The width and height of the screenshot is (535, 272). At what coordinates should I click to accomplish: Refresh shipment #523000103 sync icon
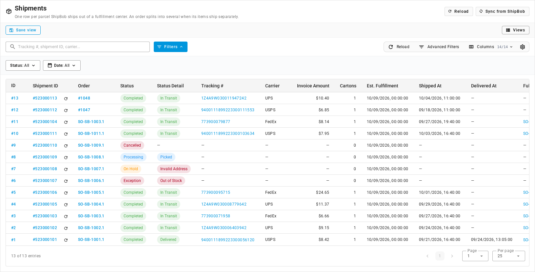[x=66, y=216]
